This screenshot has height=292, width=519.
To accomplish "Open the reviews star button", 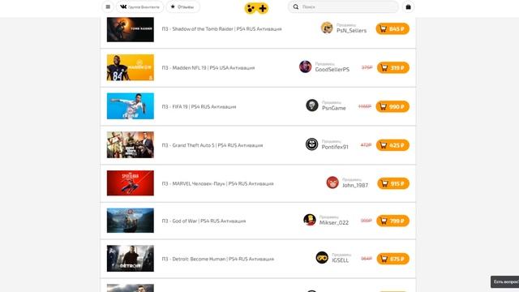I will tap(182, 6).
